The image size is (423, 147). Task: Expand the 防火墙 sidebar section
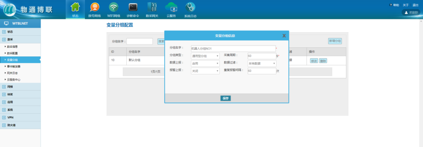click(x=12, y=125)
